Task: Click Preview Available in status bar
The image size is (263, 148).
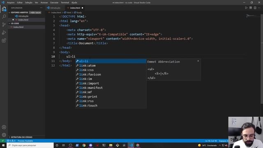Action: [x=25, y=141]
